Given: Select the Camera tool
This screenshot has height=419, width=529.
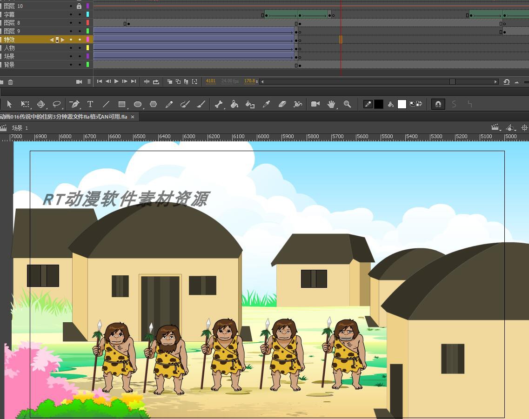Looking at the screenshot, I should tap(315, 104).
